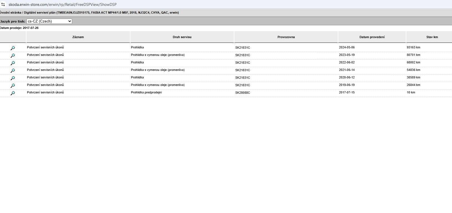Click Potvrzení servisních úkonů in the 10 km row
The width and height of the screenshot is (452, 213).
pos(45,92)
